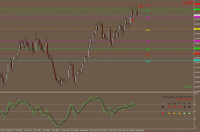The image size is (200, 132).
Task: Select the H4 timeframe label
Action: coord(184,104)
